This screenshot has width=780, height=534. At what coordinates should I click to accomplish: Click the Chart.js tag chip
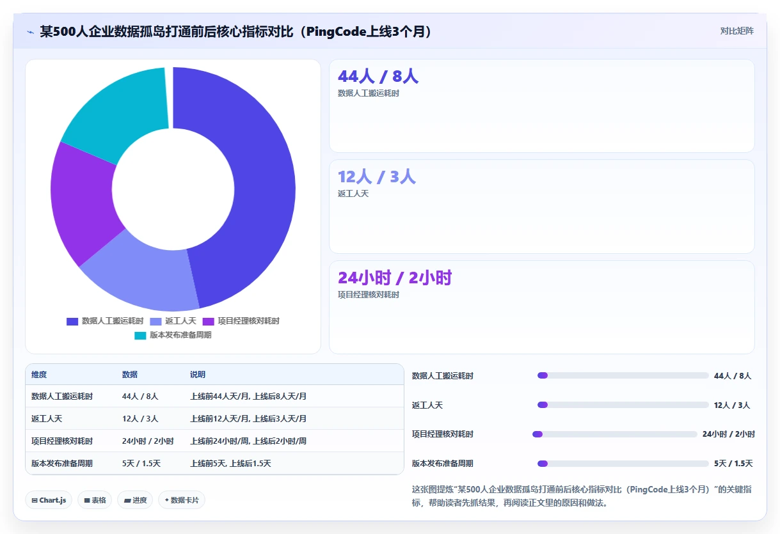click(49, 500)
